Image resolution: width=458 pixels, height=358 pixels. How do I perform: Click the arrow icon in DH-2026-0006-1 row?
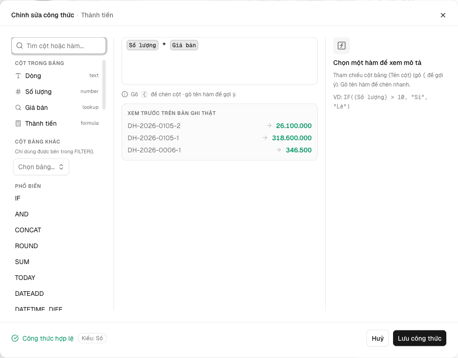point(279,150)
